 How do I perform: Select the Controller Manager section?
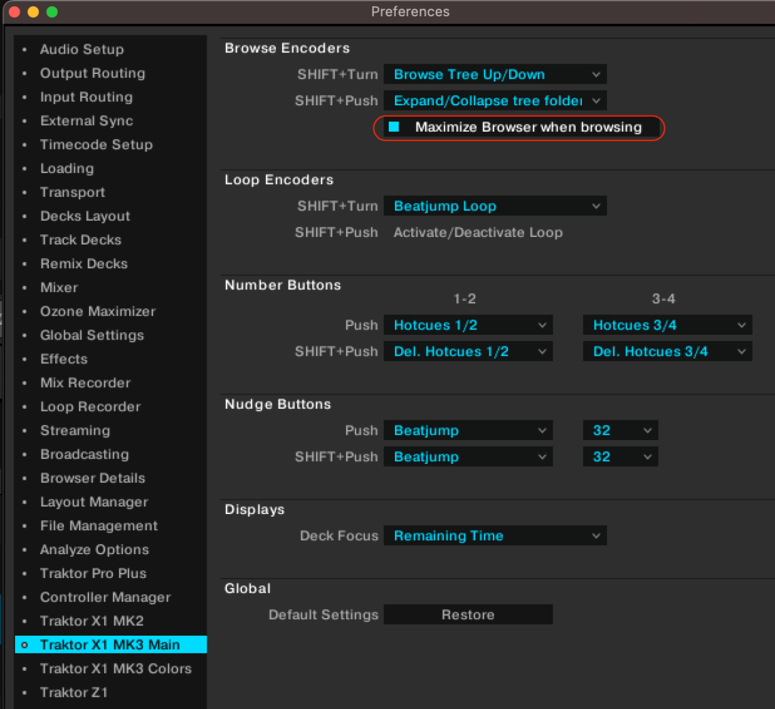click(x=105, y=597)
